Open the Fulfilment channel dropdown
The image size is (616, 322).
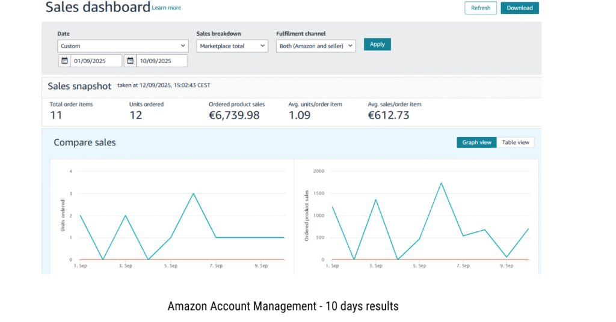click(316, 46)
